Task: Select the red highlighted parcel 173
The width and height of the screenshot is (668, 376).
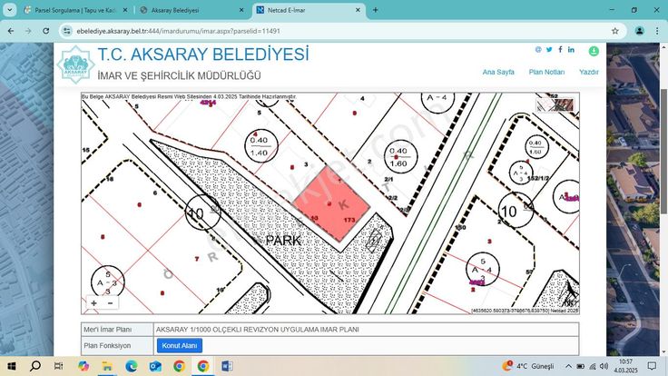Action: 332,203
